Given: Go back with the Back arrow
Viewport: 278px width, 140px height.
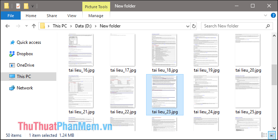Looking at the screenshot, I should pos(7,26).
